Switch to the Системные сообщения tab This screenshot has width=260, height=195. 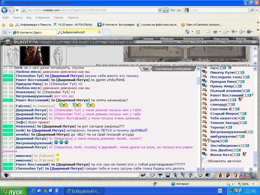[173, 69]
